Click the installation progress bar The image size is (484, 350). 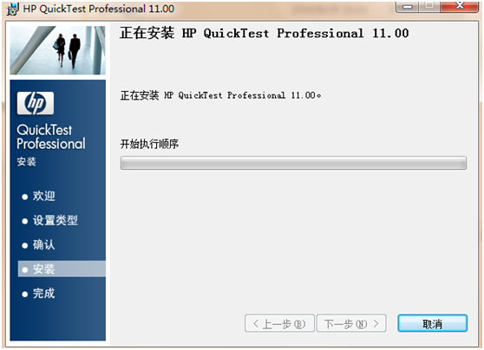pos(293,163)
